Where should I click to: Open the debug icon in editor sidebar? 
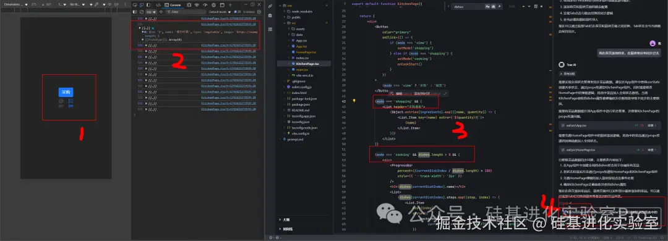(x=270, y=15)
